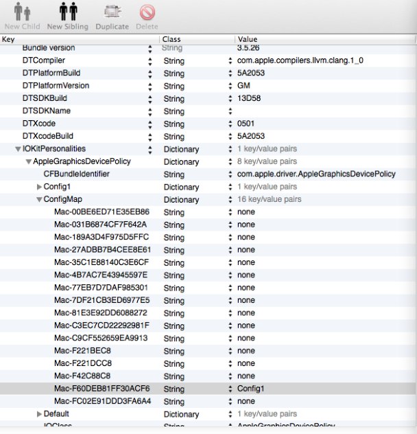Open class popup for Mac-00BE6ED71E35EB86 row

pos(230,212)
